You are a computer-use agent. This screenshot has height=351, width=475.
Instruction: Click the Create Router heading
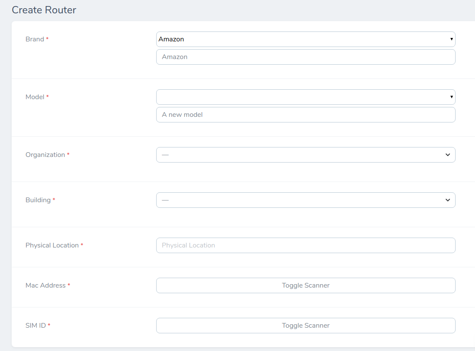(x=44, y=9)
